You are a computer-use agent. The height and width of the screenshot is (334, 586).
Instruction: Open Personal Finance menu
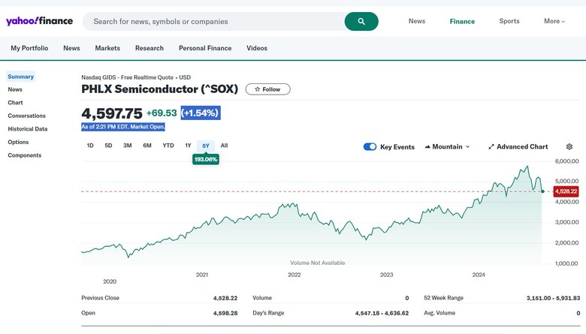(x=205, y=48)
